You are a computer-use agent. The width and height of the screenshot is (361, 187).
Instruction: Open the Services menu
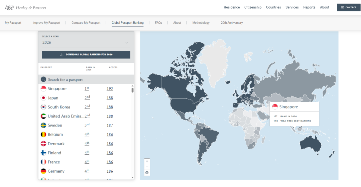(x=292, y=7)
